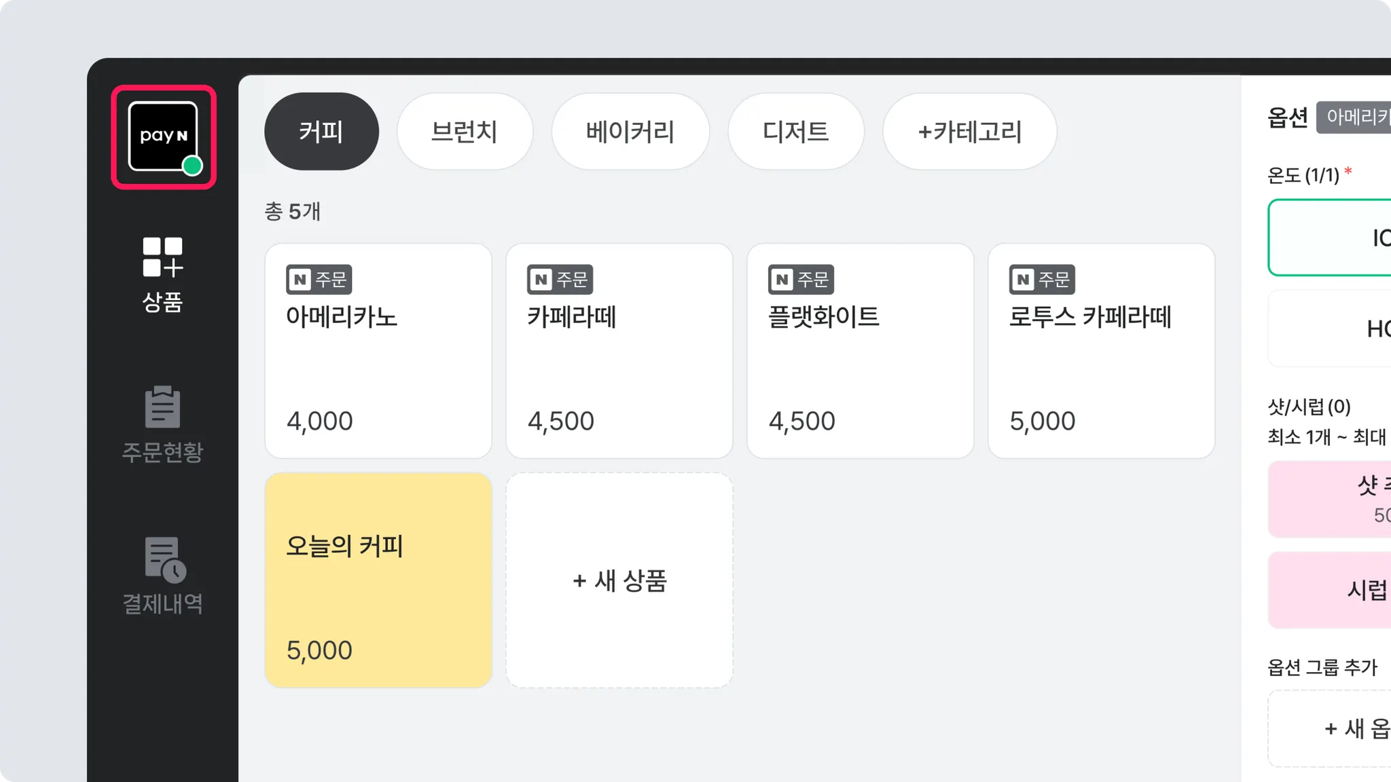Screen dimensions: 1391x782
Task: Toggle the pink 시럽 option
Action: click(1331, 590)
